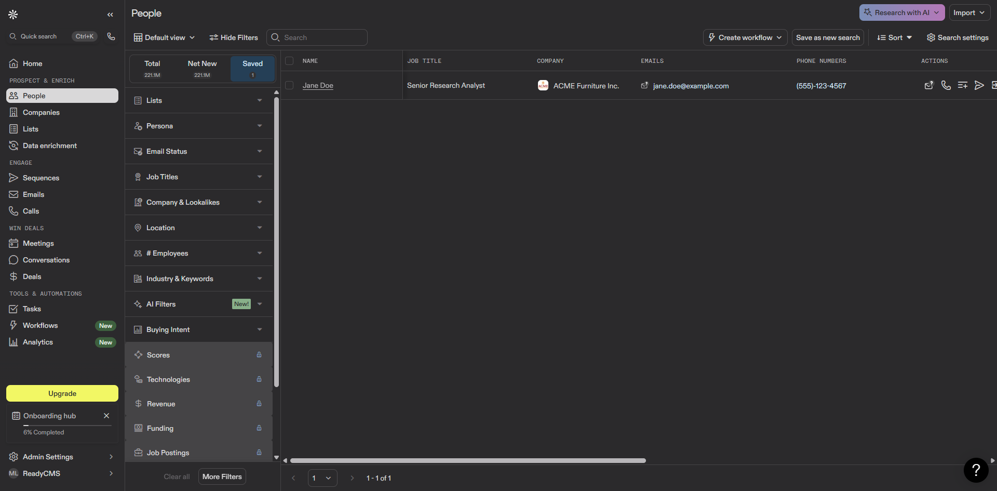Open the page number dropdown
Screen dimensions: 997x491
(x=322, y=478)
